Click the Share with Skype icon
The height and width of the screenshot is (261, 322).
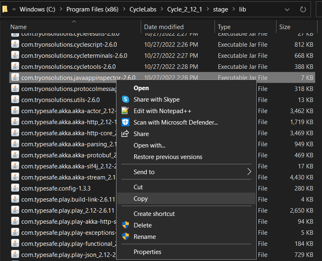(x=125, y=100)
